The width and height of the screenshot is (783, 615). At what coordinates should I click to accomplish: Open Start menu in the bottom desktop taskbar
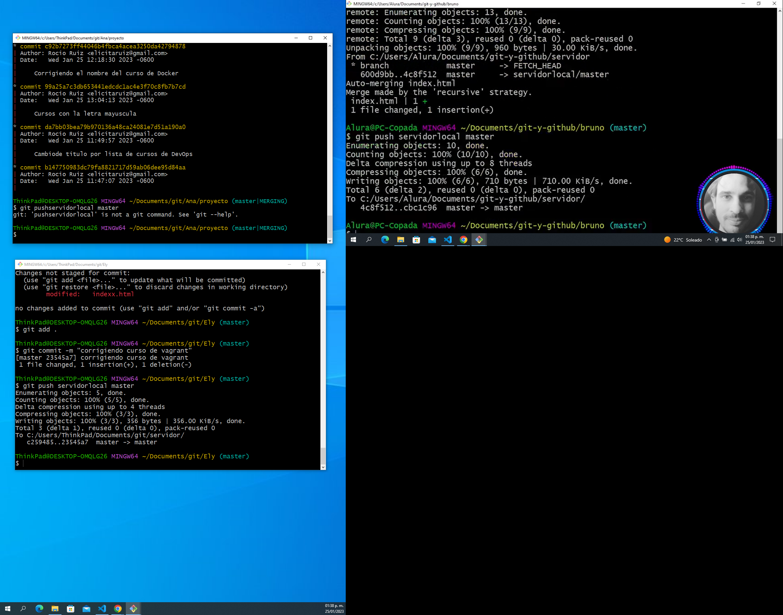coord(8,609)
